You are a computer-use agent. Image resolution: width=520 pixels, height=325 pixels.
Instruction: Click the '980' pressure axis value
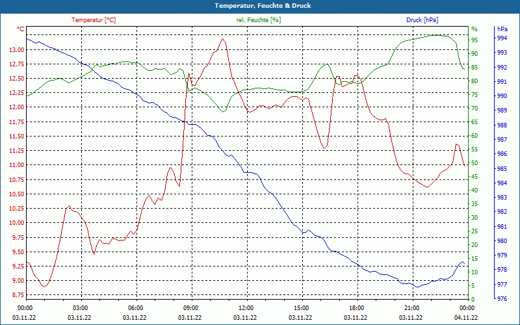(502, 240)
